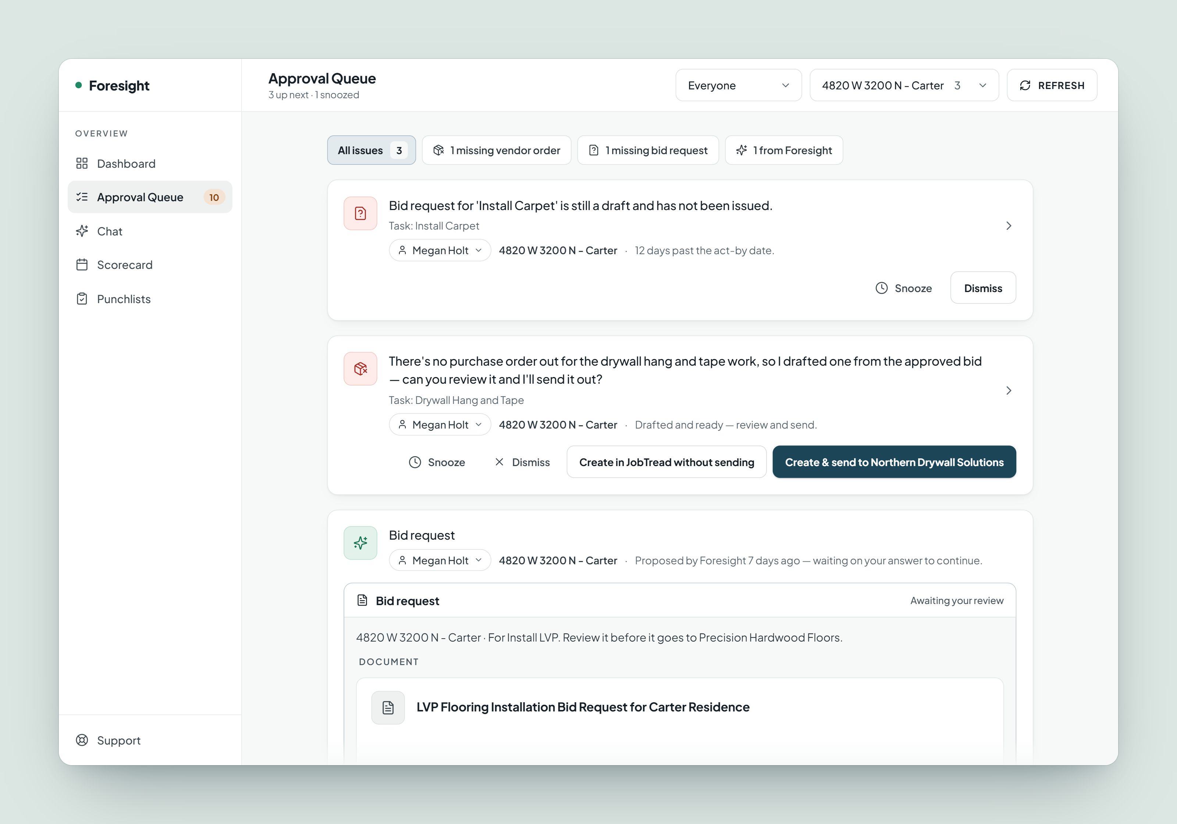
Task: Click the Support link
Action: (150, 740)
